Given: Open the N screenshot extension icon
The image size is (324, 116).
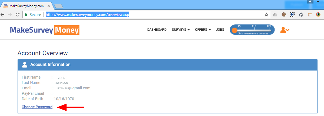Looking at the screenshot, I should (x=292, y=15).
